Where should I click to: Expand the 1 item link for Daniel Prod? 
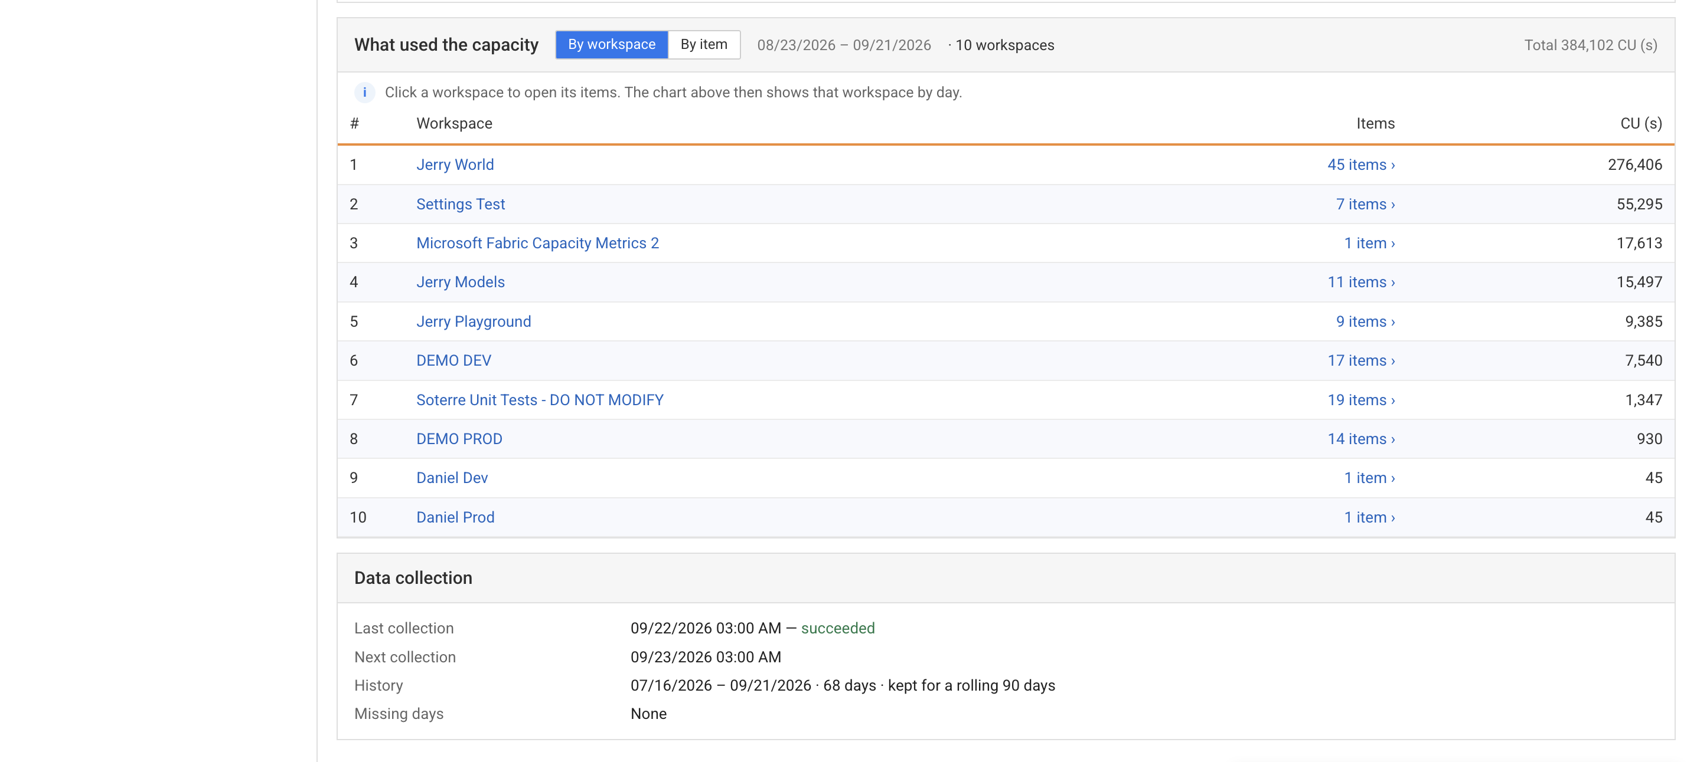coord(1370,517)
